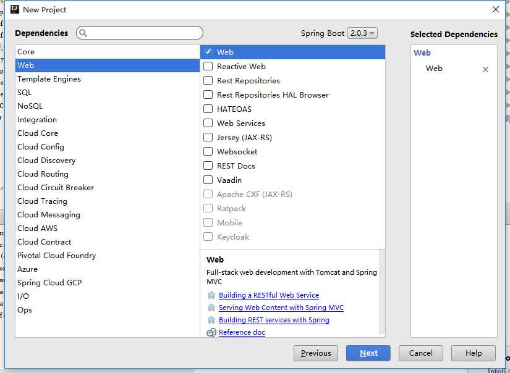Image resolution: width=510 pixels, height=373 pixels.
Task: Click Next to continue
Action: coord(368,353)
